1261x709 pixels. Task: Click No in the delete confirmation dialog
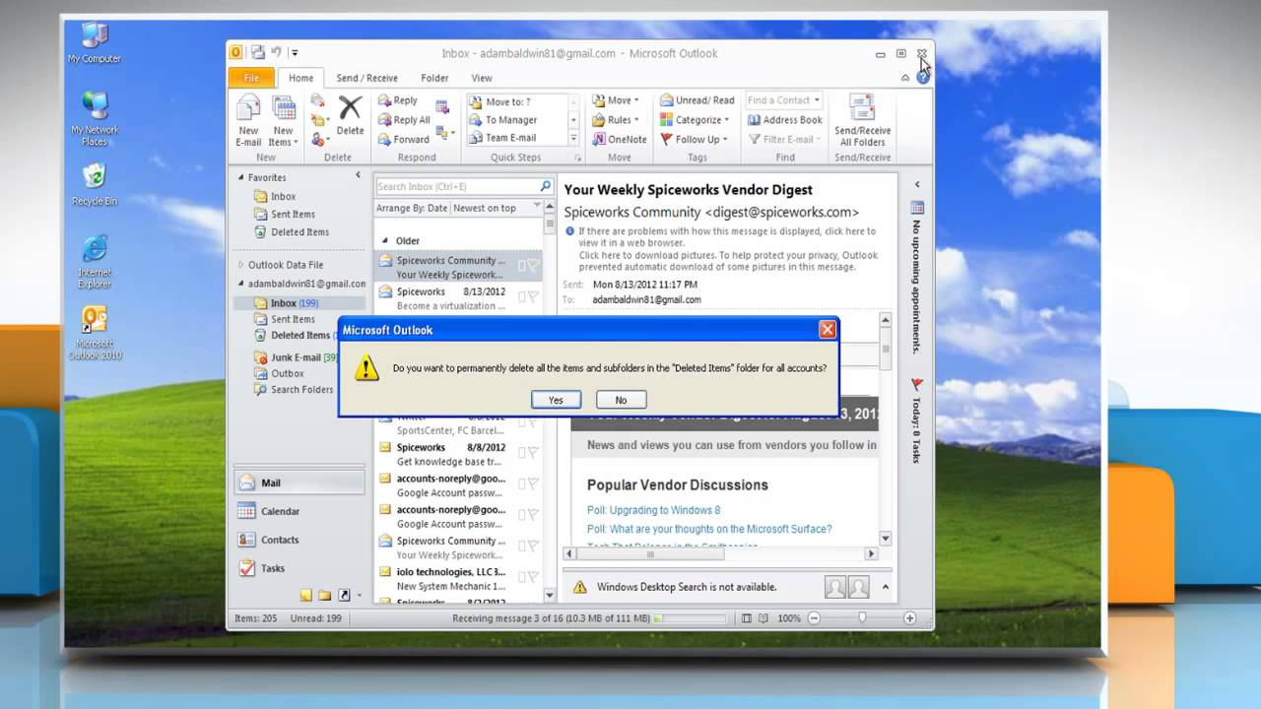(621, 400)
